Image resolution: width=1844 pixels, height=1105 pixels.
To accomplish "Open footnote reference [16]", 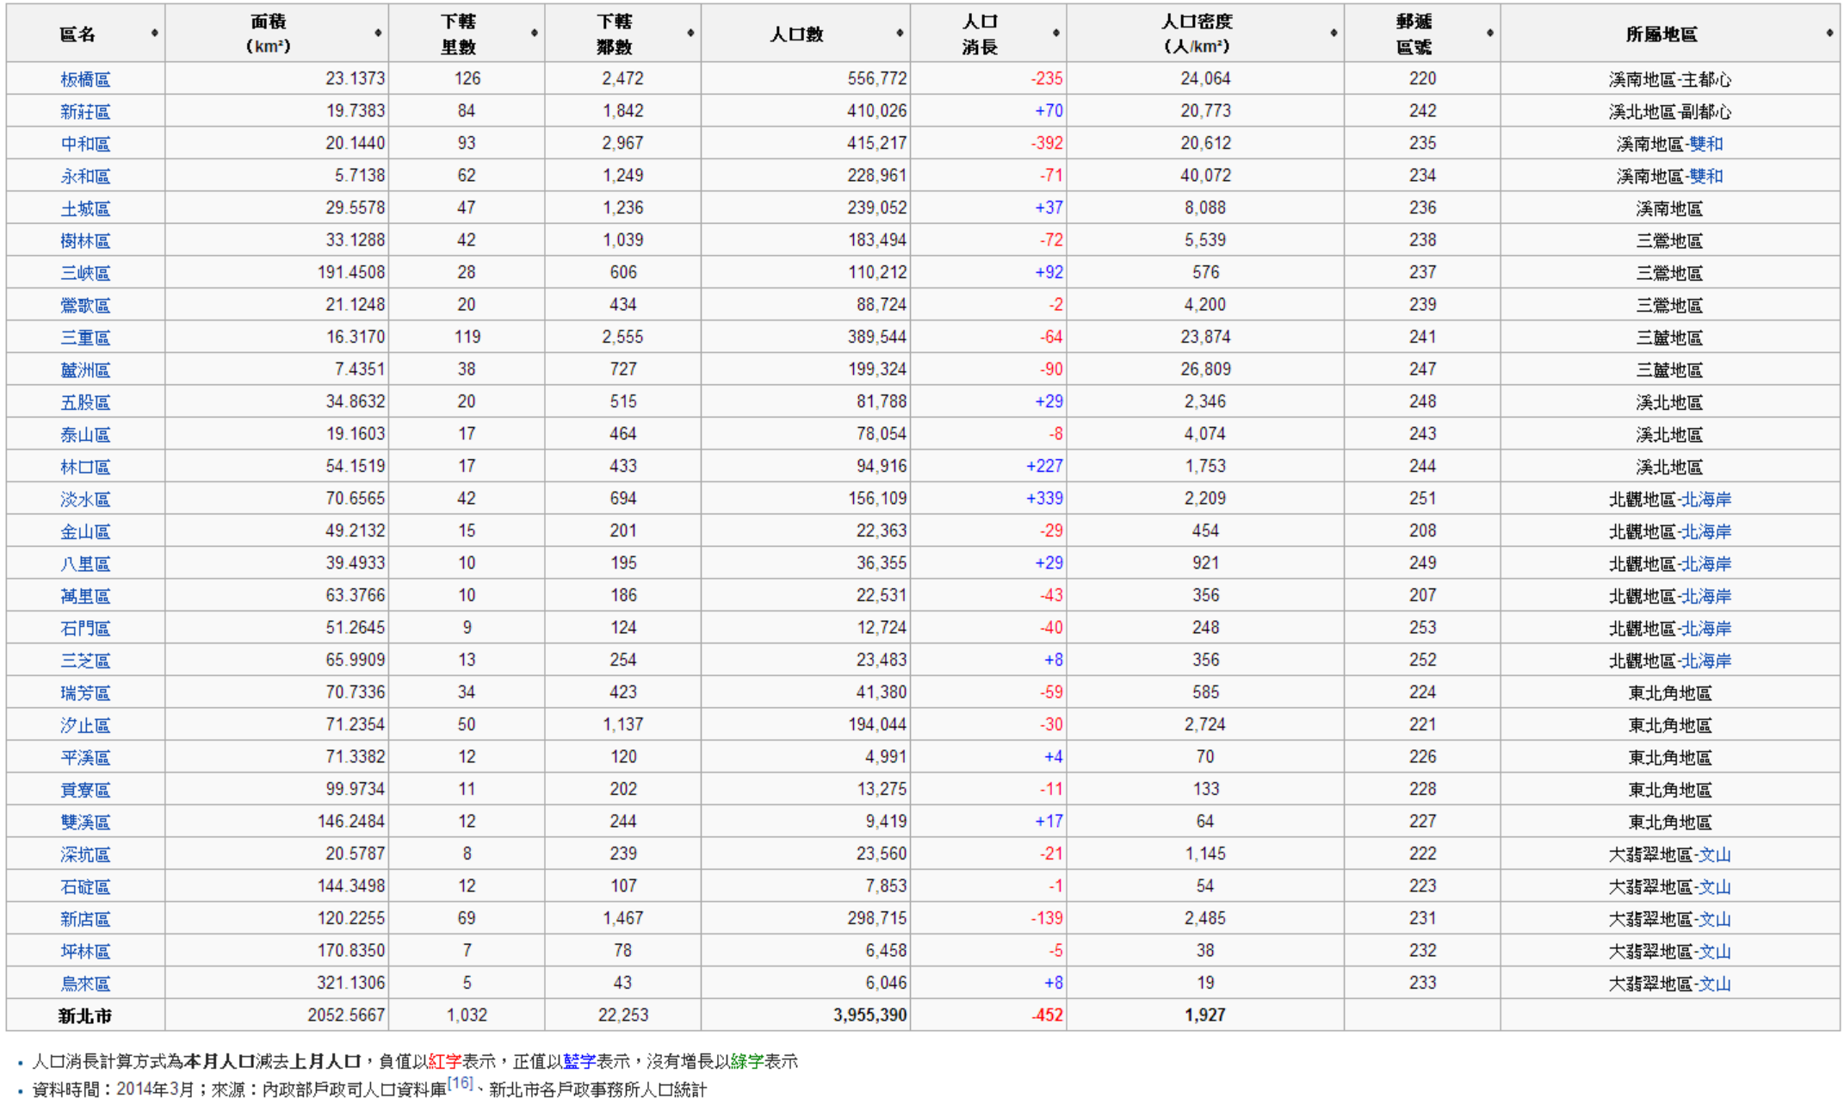I will coord(460,1083).
